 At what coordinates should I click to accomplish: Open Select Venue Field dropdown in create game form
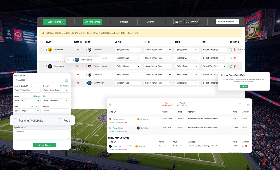[56, 101]
